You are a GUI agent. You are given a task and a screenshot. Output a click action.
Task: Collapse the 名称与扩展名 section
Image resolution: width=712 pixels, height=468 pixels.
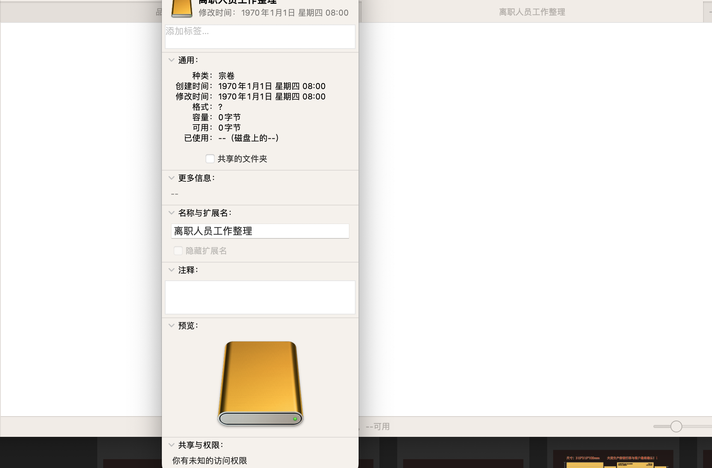[x=172, y=213]
